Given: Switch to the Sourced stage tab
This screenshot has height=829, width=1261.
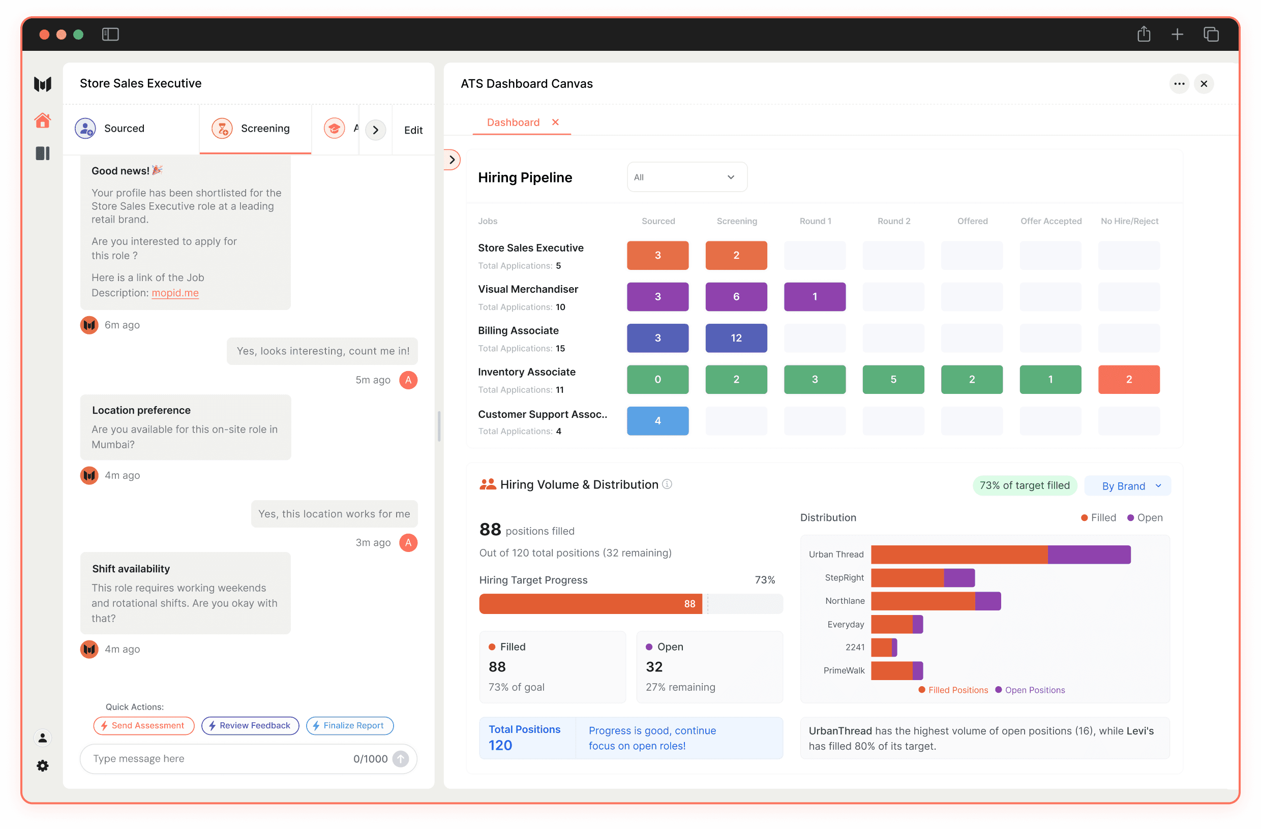Looking at the screenshot, I should pyautogui.click(x=124, y=129).
